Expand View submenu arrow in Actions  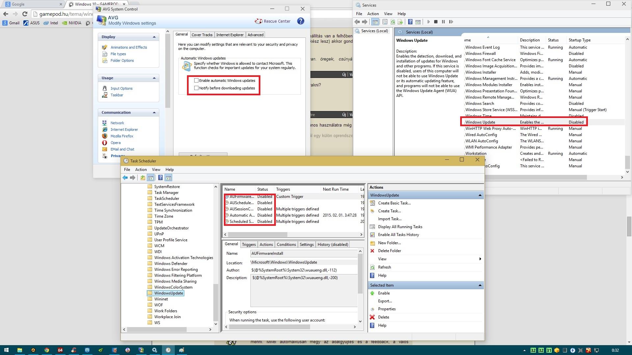pyautogui.click(x=480, y=259)
